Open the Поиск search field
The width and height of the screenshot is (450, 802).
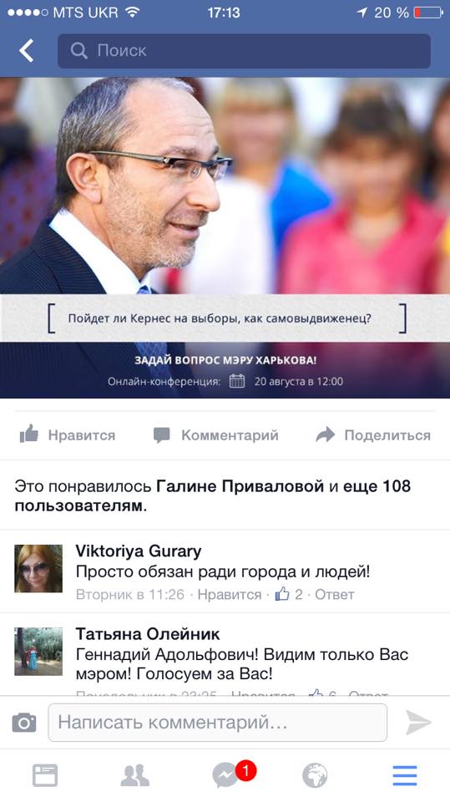(x=244, y=51)
